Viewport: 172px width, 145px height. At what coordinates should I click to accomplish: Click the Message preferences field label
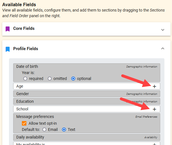pyautogui.click(x=35, y=117)
